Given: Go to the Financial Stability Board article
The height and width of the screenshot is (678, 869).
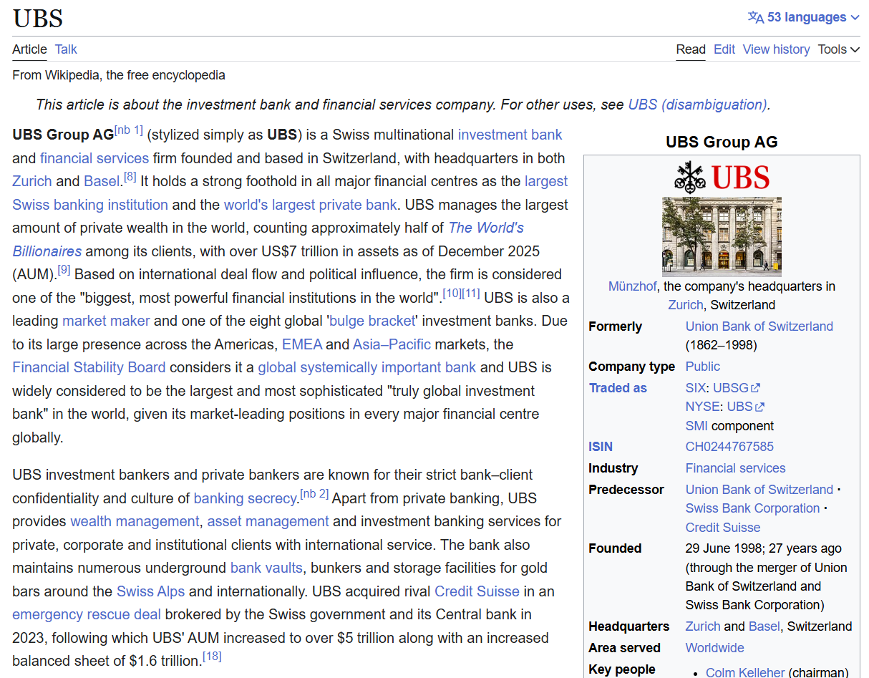Looking at the screenshot, I should (89, 367).
